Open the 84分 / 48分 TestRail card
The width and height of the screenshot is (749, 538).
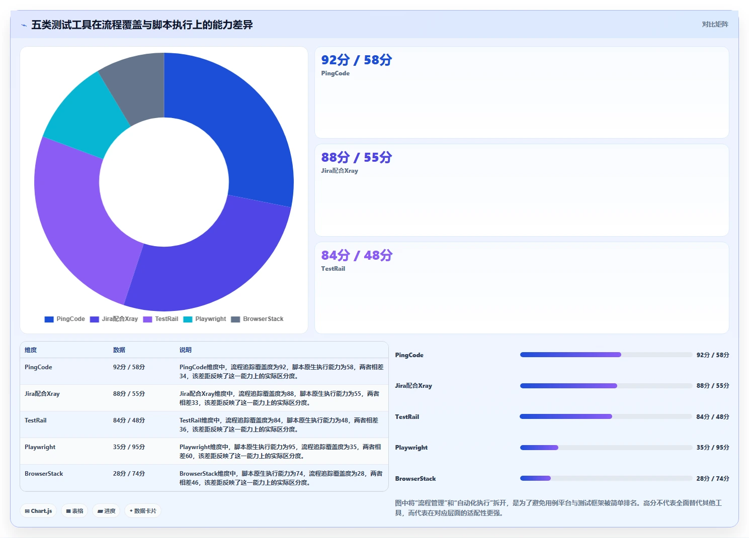pos(522,288)
